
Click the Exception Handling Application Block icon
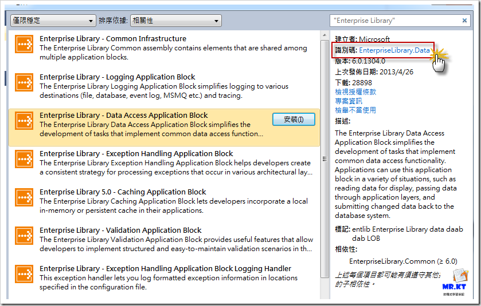[24, 159]
